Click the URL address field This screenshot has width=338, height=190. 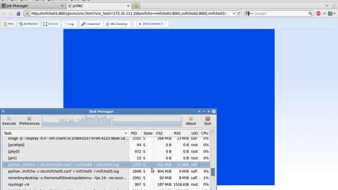tap(128, 14)
